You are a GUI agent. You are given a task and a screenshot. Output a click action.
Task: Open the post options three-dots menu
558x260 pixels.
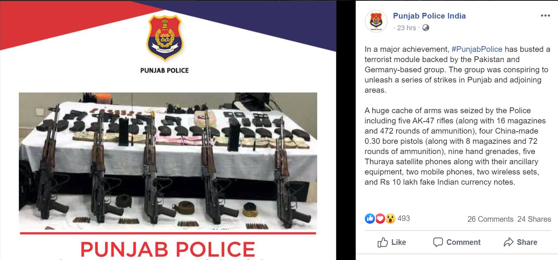pos(545,16)
